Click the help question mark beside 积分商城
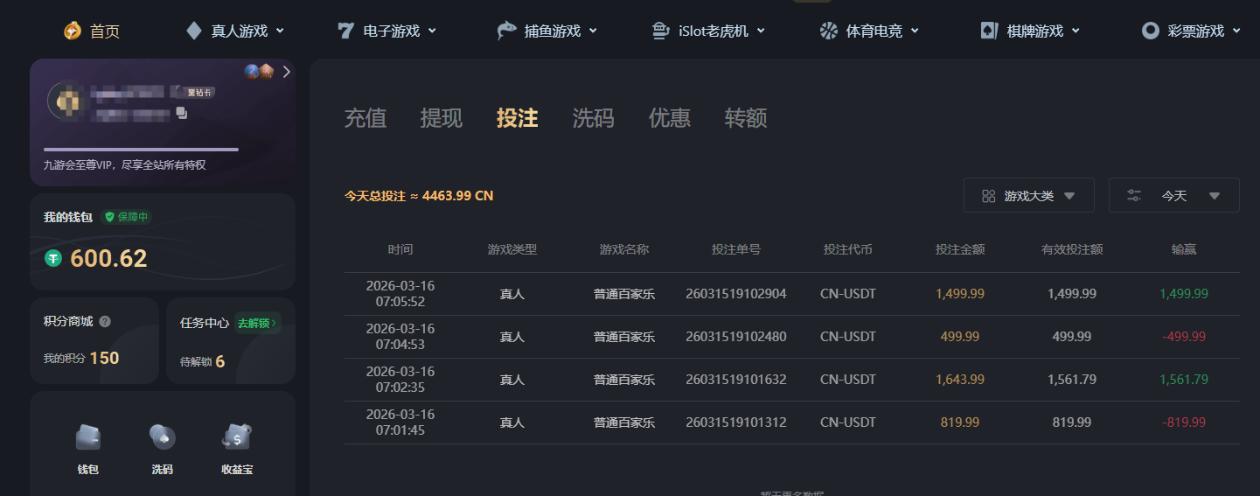 [x=105, y=322]
